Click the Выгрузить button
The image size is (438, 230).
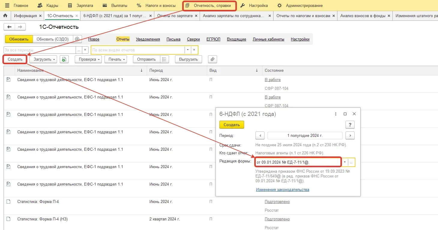tap(189, 59)
